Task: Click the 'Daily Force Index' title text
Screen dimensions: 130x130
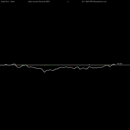Action: pyautogui.click(x=8, y=2)
